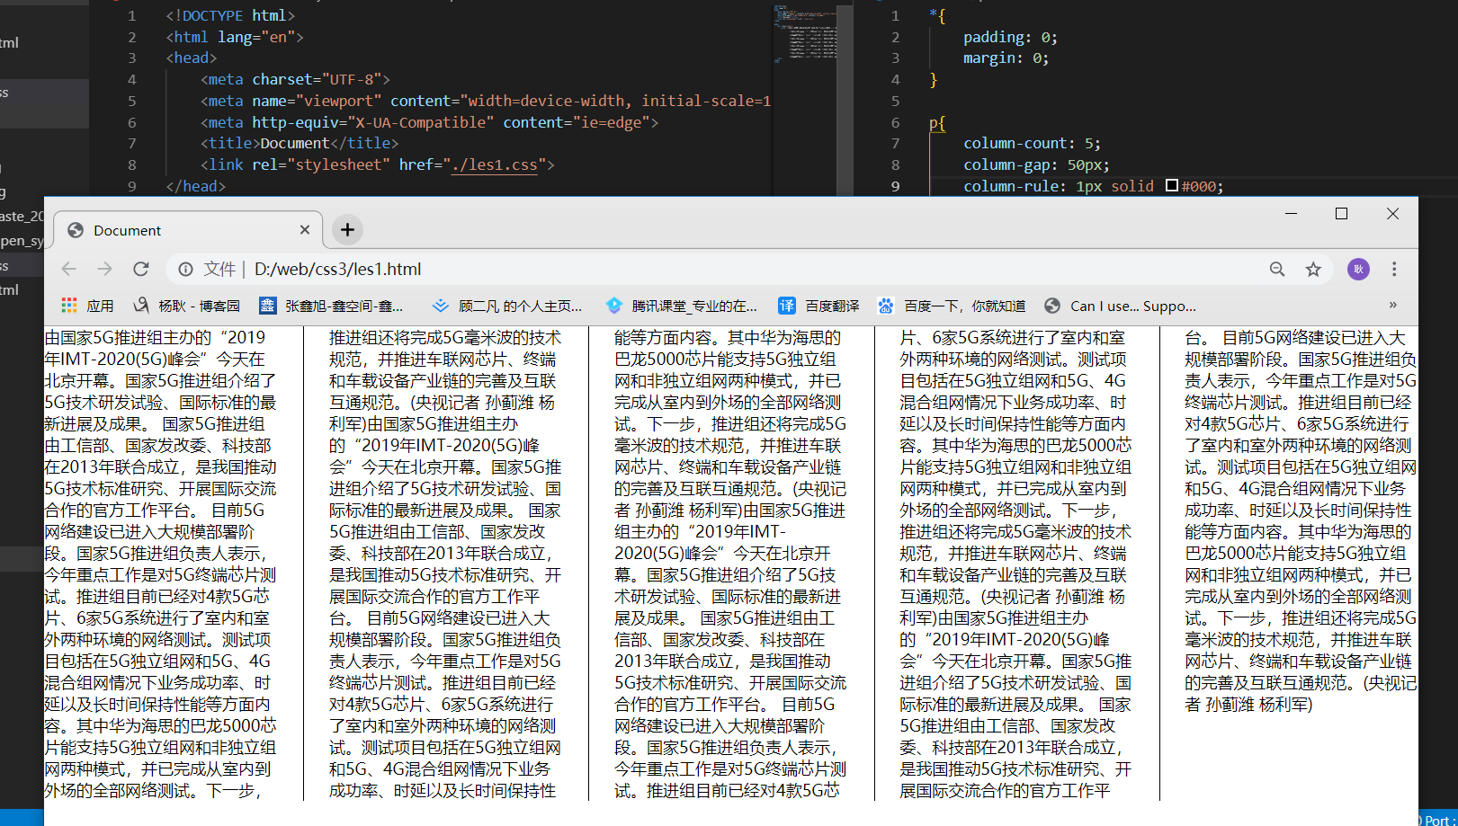Select the Document browser tab
The image size is (1458, 826).
[180, 230]
